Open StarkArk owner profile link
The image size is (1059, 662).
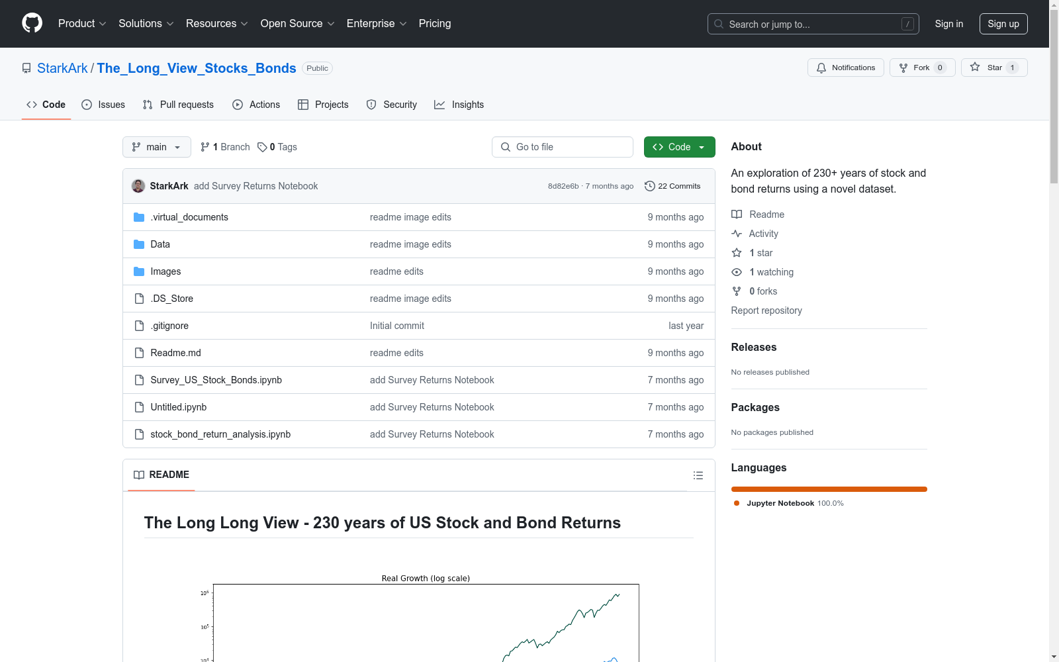pos(62,68)
